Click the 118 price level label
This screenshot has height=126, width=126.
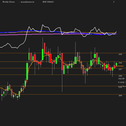click(x=120, y=87)
